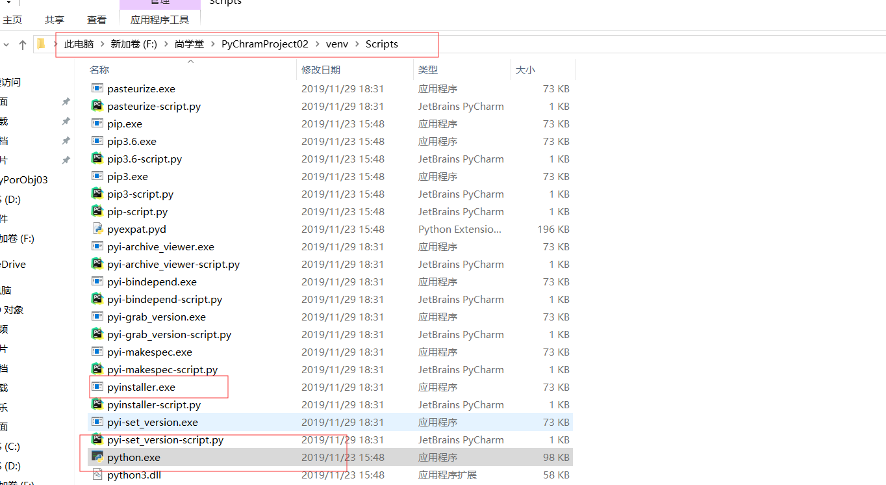The image size is (886, 485).
Task: Open the 查看 ribbon tab
Action: coord(97,20)
